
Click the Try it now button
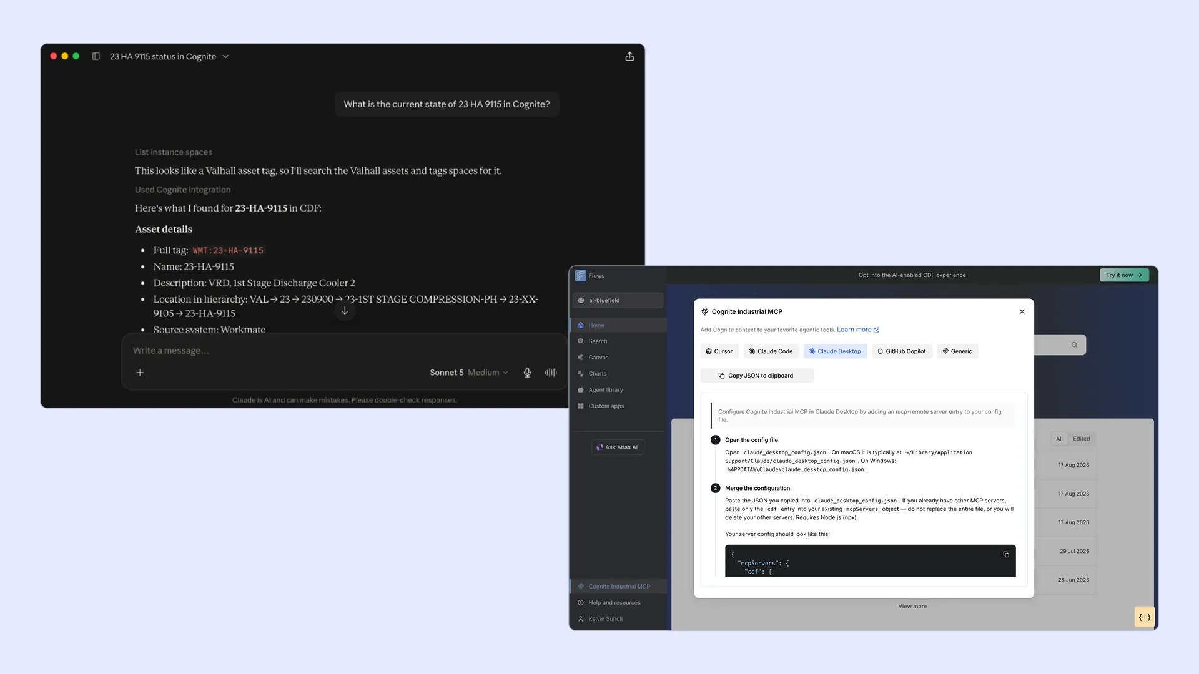click(x=1123, y=275)
